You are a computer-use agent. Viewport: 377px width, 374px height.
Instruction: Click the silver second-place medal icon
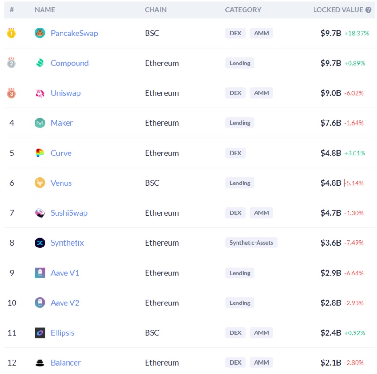tap(11, 63)
